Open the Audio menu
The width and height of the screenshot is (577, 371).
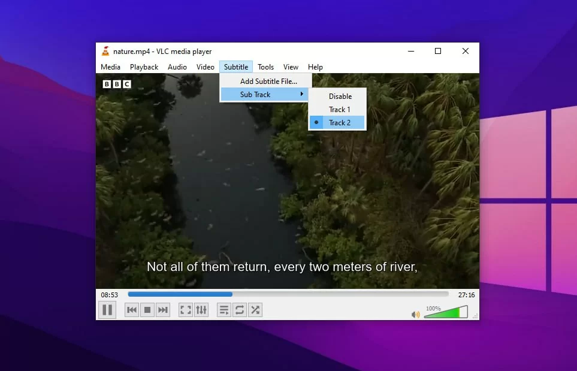click(177, 67)
